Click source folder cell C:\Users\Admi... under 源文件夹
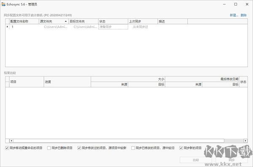 pos(54,27)
